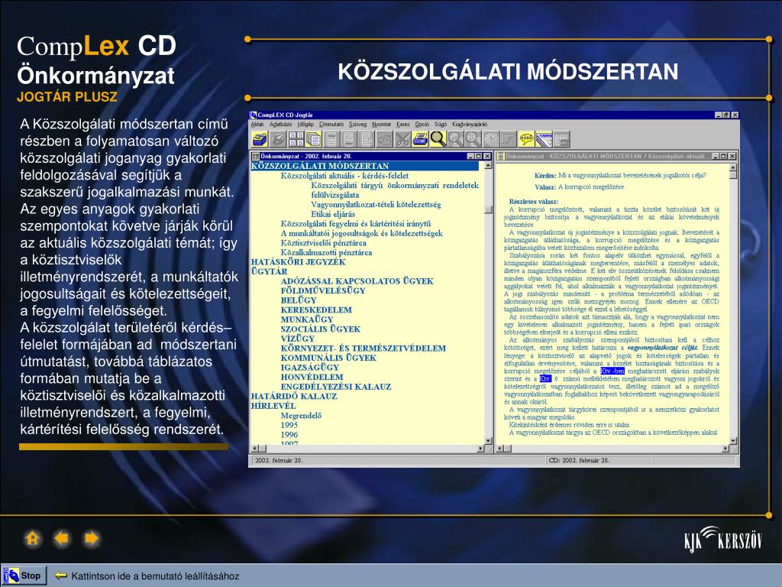The image size is (782, 587).
Task: Click the home icon at bottom left
Action: click(32, 539)
